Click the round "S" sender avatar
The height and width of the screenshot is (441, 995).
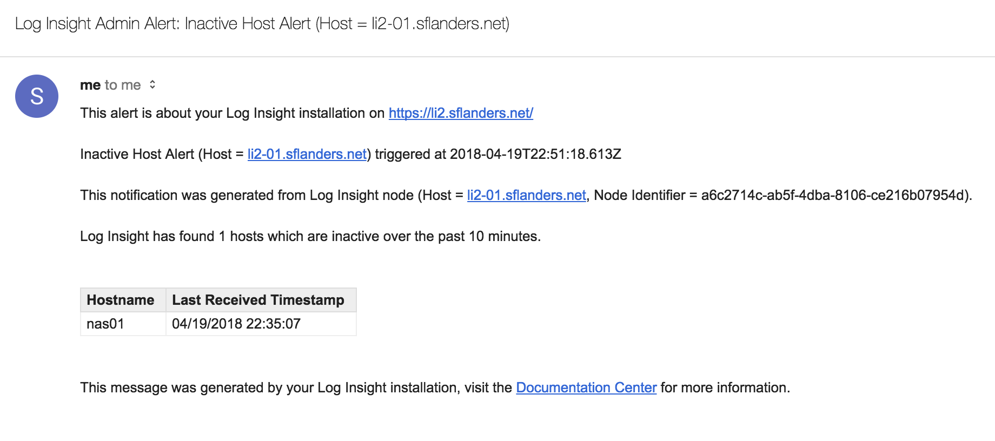pyautogui.click(x=37, y=96)
